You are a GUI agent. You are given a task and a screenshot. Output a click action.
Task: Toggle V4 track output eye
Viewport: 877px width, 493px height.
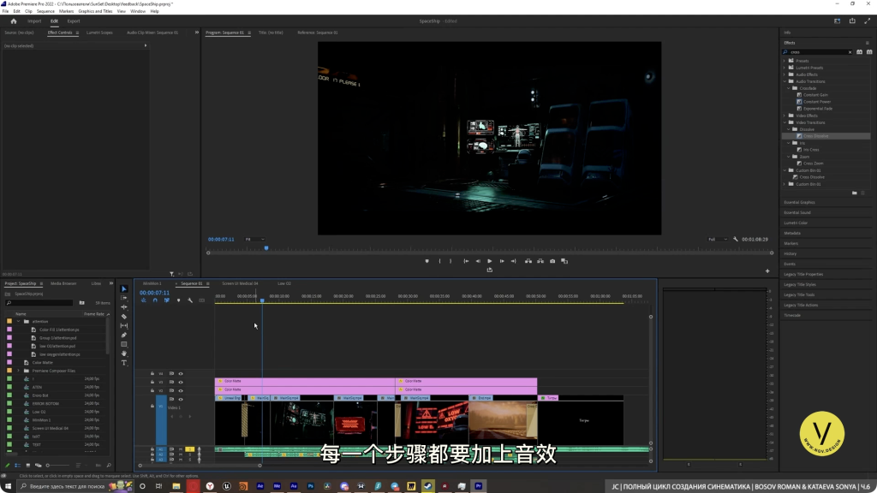[x=181, y=374]
